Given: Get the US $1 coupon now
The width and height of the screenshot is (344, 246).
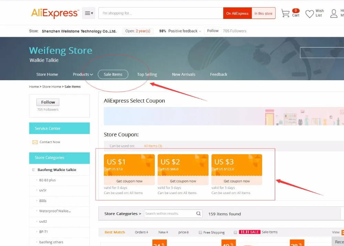Looking at the screenshot, I should [x=129, y=181].
